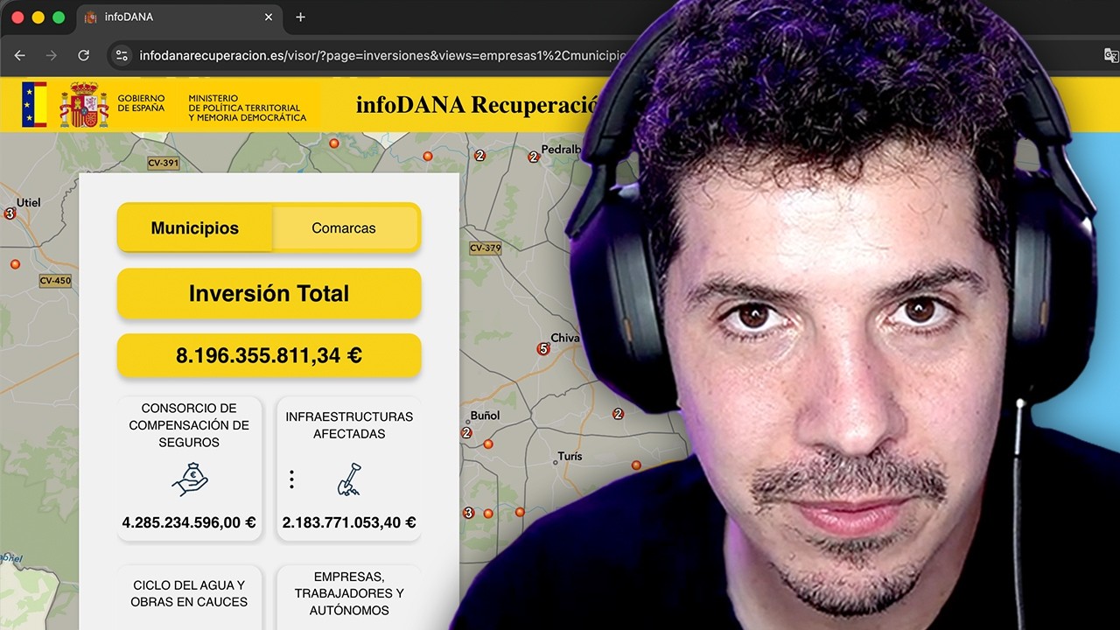Open Consorcio de Compensación de Seguros card
This screenshot has height=630, width=1120.
(189, 468)
